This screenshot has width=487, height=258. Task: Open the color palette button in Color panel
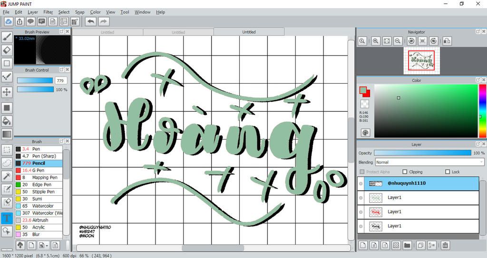[x=366, y=133]
